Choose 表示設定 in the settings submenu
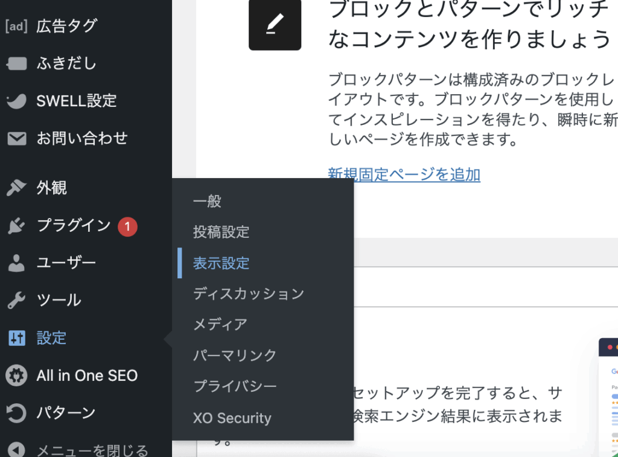Screen dimensions: 618x457 point(221,263)
